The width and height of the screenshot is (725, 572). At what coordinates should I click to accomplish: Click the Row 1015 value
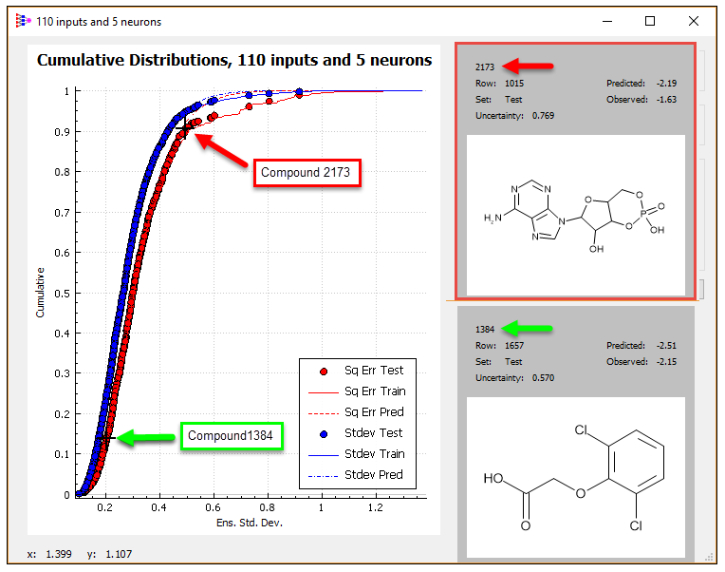[514, 84]
